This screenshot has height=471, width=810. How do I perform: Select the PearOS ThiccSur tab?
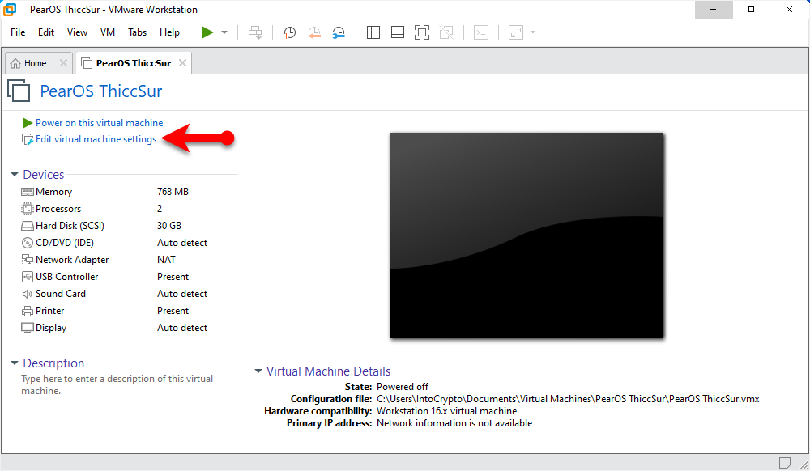click(134, 63)
